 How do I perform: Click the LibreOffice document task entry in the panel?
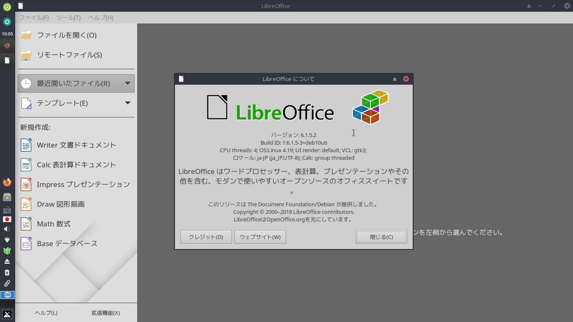[7, 60]
